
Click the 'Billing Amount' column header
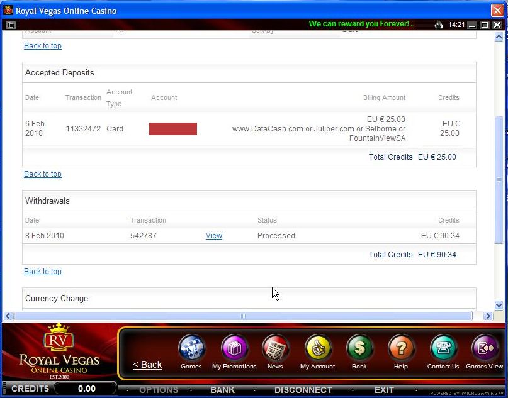(x=384, y=97)
